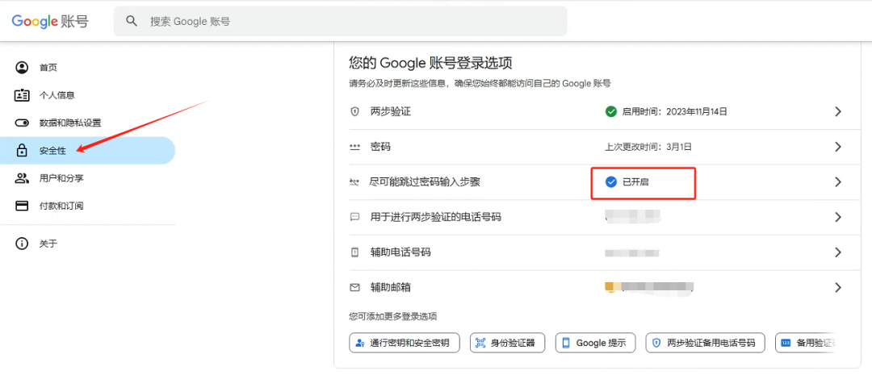Click 上次更改时间：3月1日 text

click(648, 148)
